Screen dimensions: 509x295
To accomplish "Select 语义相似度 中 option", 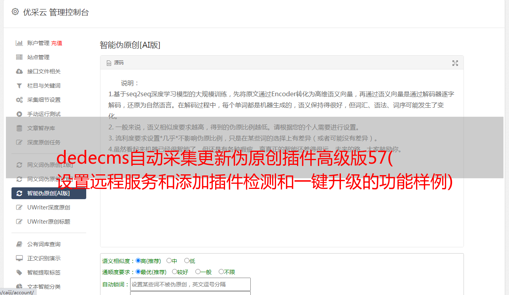I will [x=169, y=261].
